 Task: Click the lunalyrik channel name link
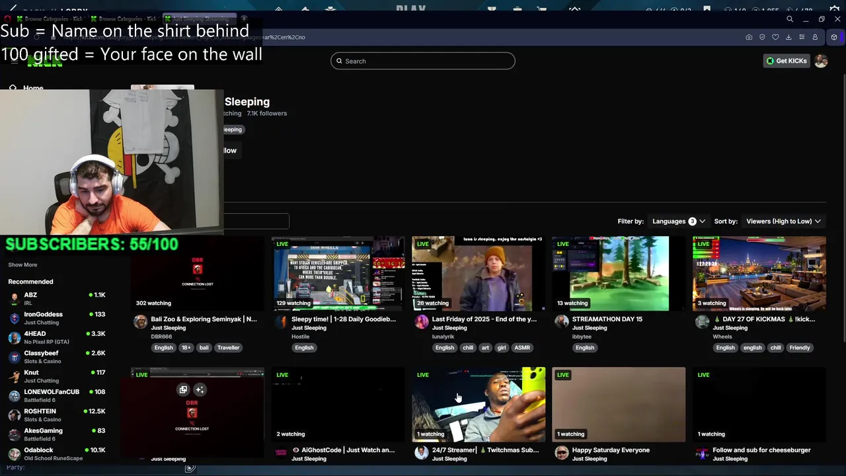(x=443, y=337)
